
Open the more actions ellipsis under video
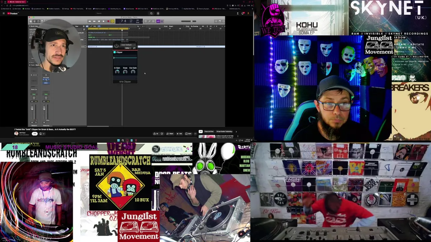pos(195,133)
